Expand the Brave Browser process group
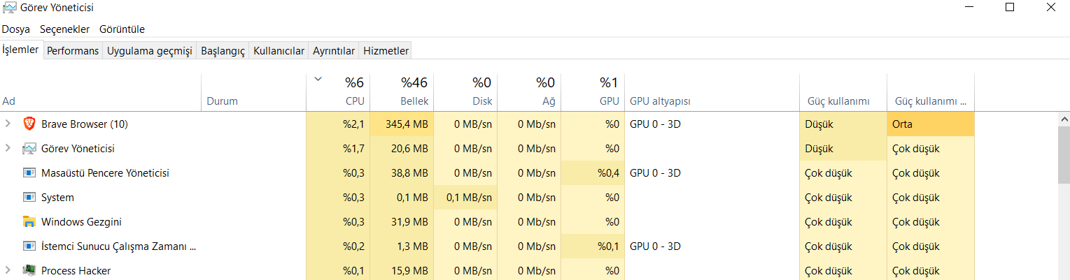The height and width of the screenshot is (280, 1070). click(x=8, y=124)
